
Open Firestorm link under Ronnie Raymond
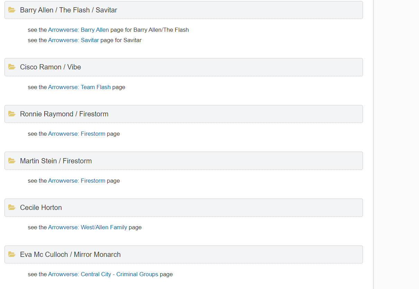pyautogui.click(x=76, y=134)
